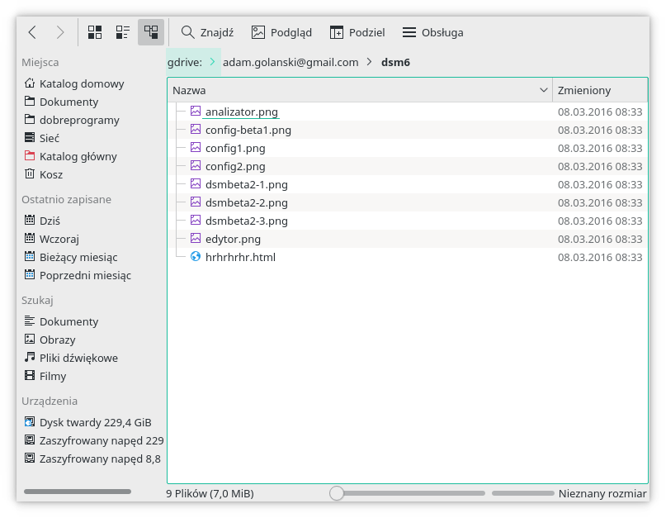
Task: Click the dsmbeta2-3.png image icon
Action: click(x=196, y=220)
